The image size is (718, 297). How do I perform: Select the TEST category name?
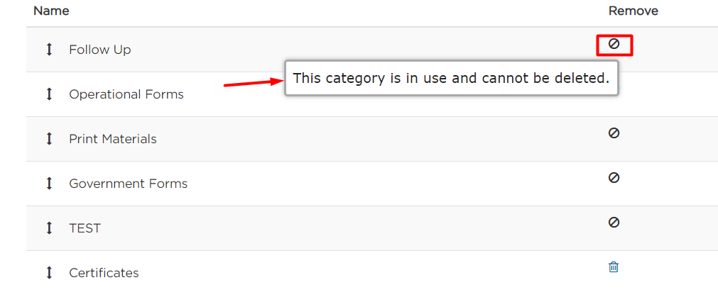pos(85,228)
